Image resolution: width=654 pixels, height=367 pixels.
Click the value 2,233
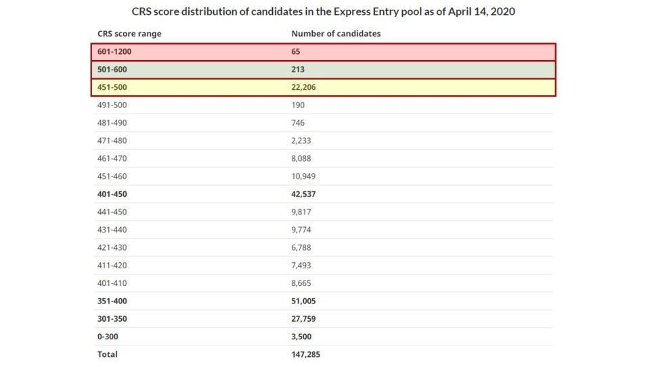pos(301,141)
